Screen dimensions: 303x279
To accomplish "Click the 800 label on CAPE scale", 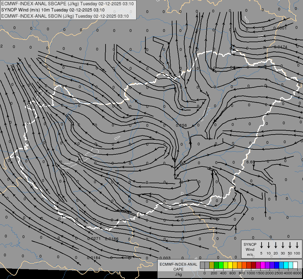I will click(x=242, y=273).
